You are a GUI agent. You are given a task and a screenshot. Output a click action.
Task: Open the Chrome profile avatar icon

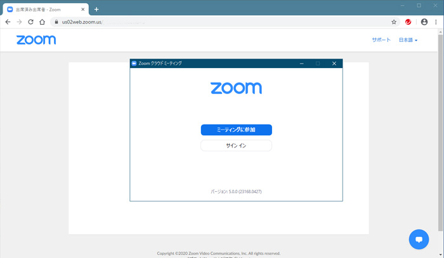[424, 22]
